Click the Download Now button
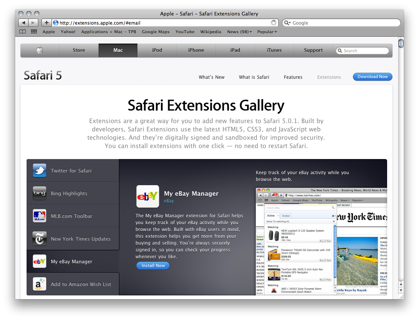The height and width of the screenshot is (320, 419). (x=372, y=76)
